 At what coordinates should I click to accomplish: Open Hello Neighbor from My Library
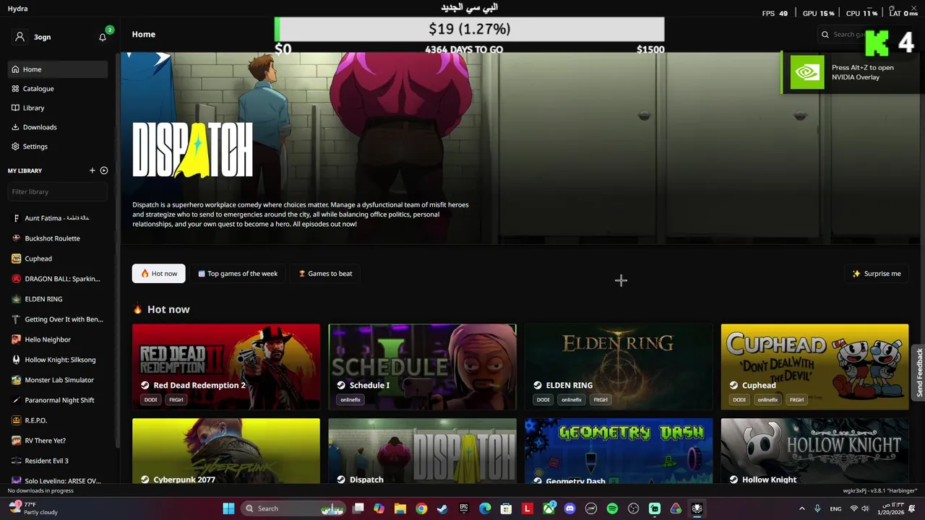(x=58, y=339)
